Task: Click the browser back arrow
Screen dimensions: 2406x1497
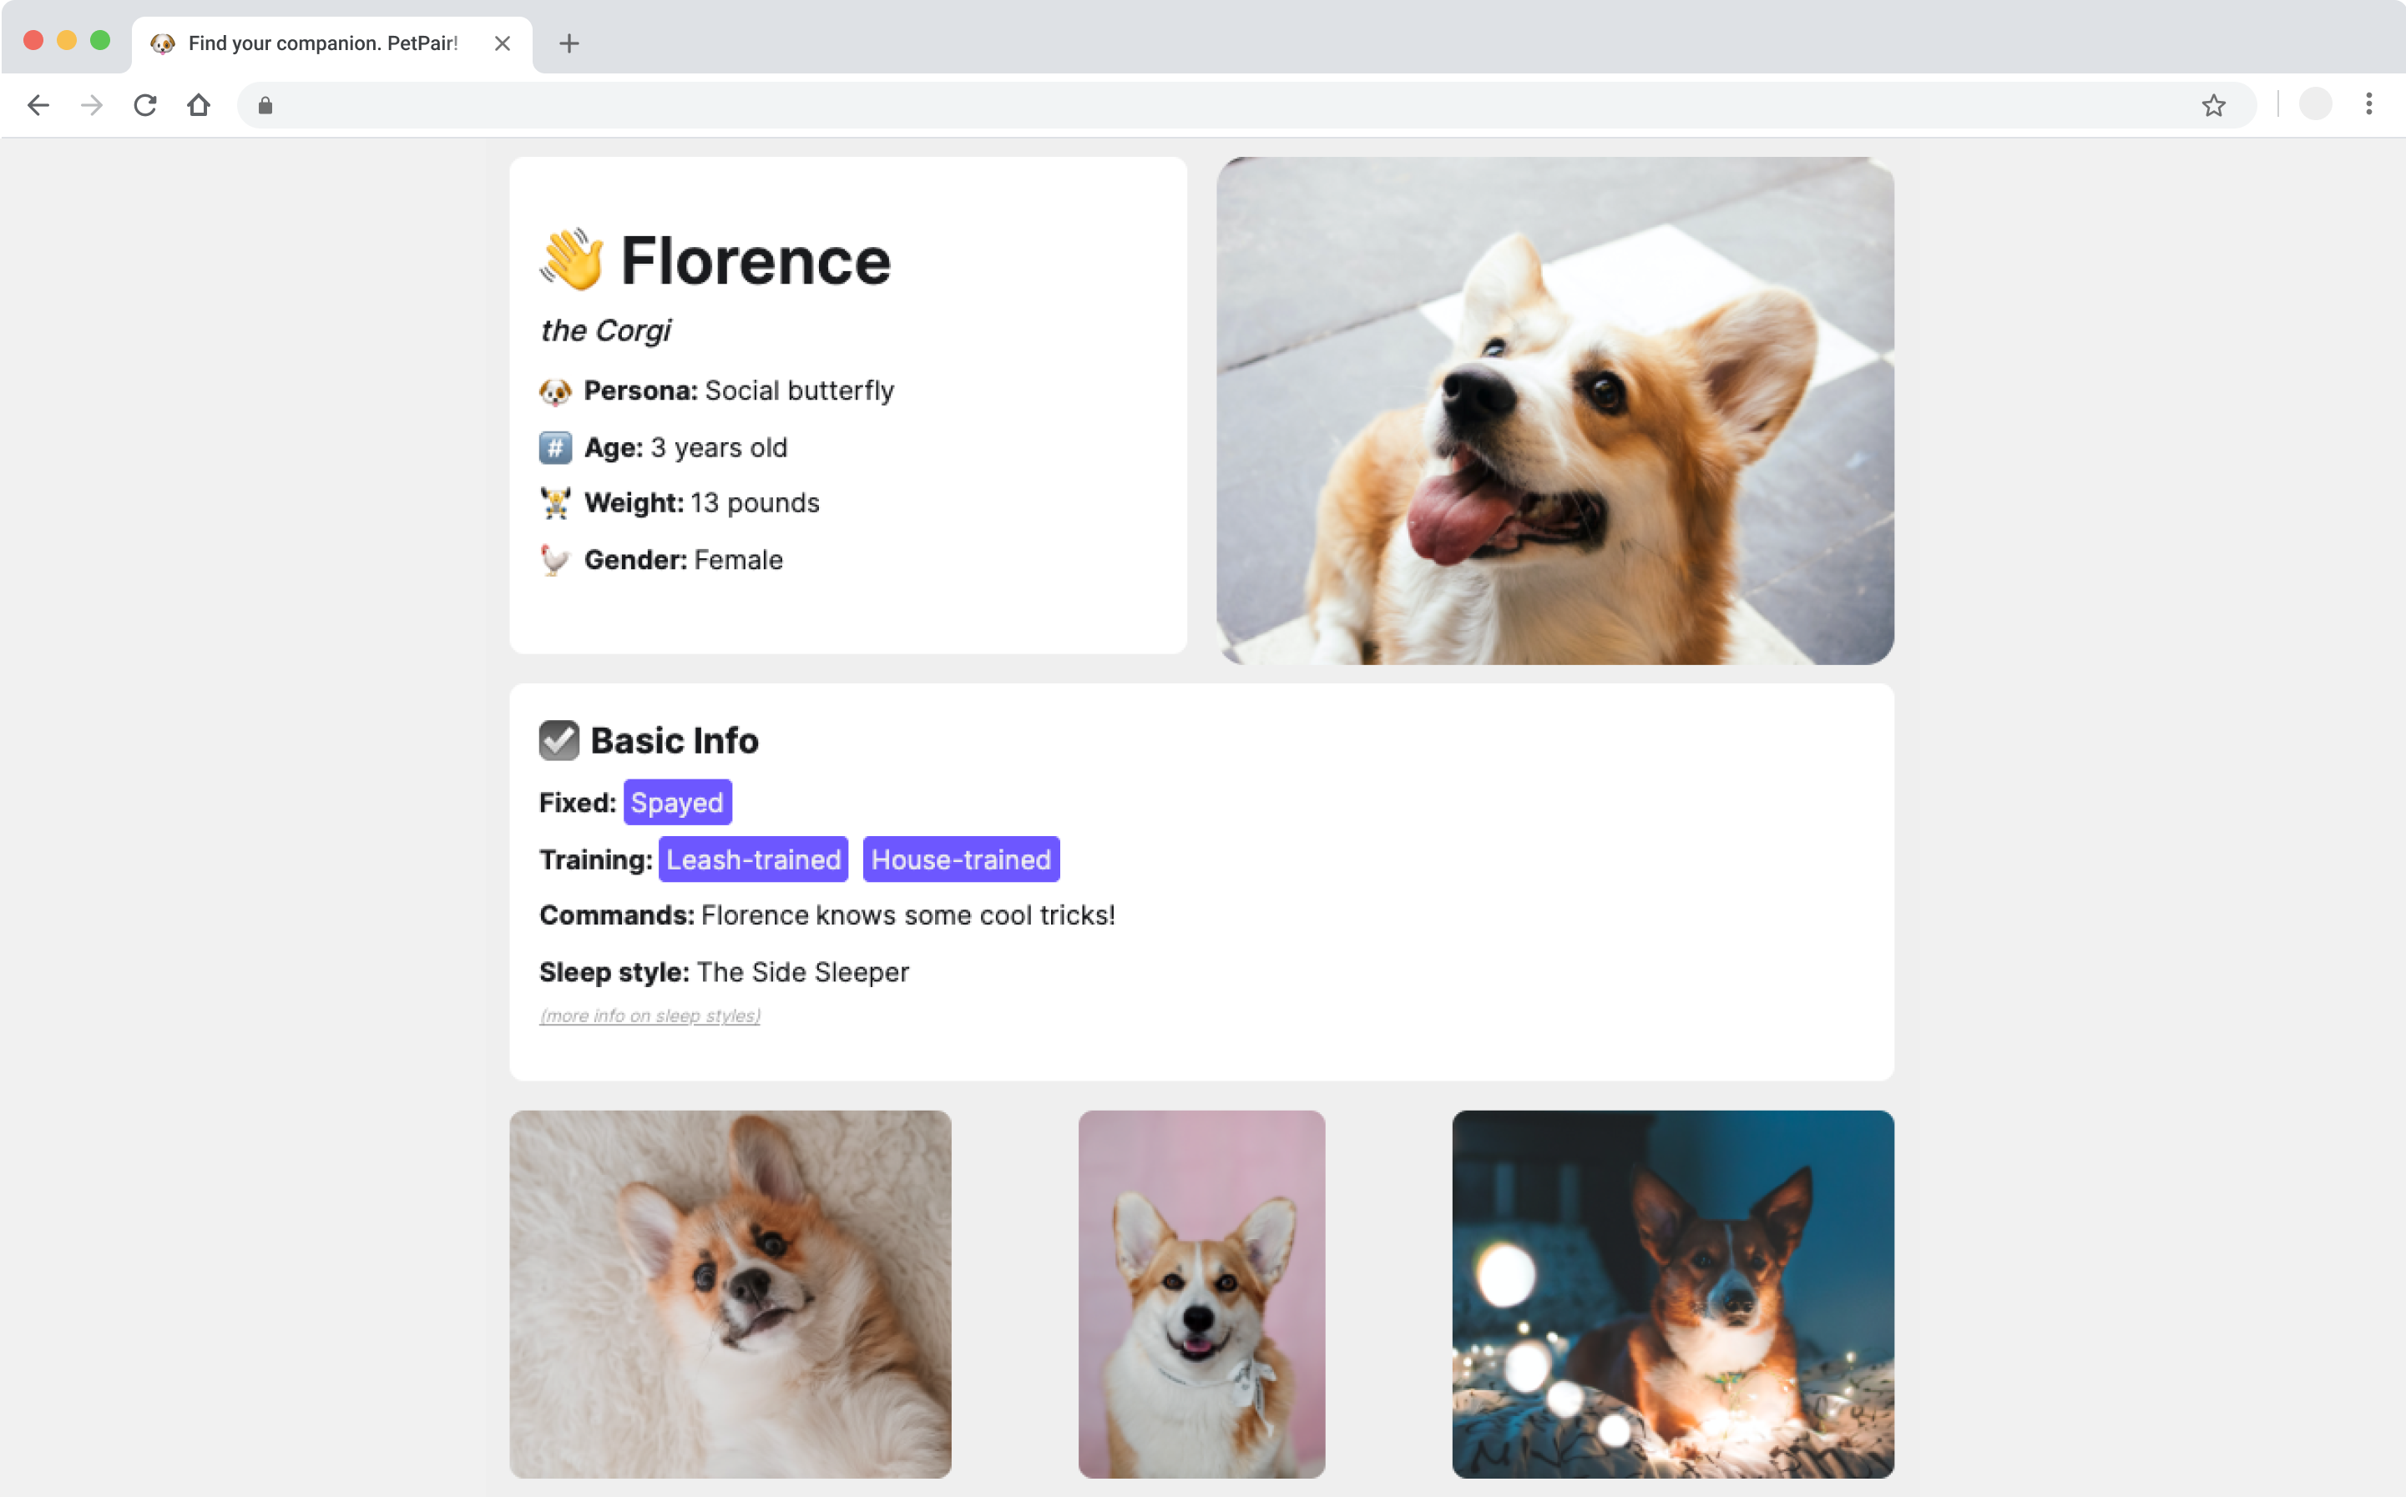Action: (38, 105)
